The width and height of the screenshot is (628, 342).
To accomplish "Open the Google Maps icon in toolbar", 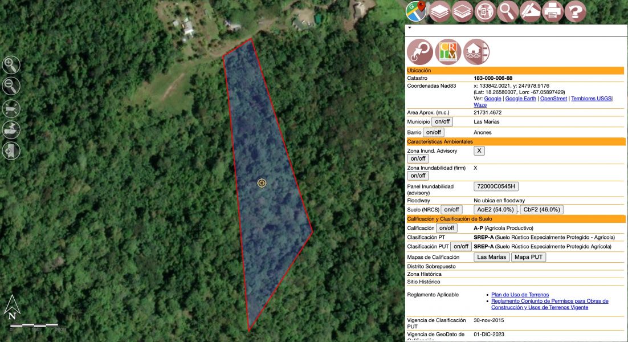I will 417,11.
